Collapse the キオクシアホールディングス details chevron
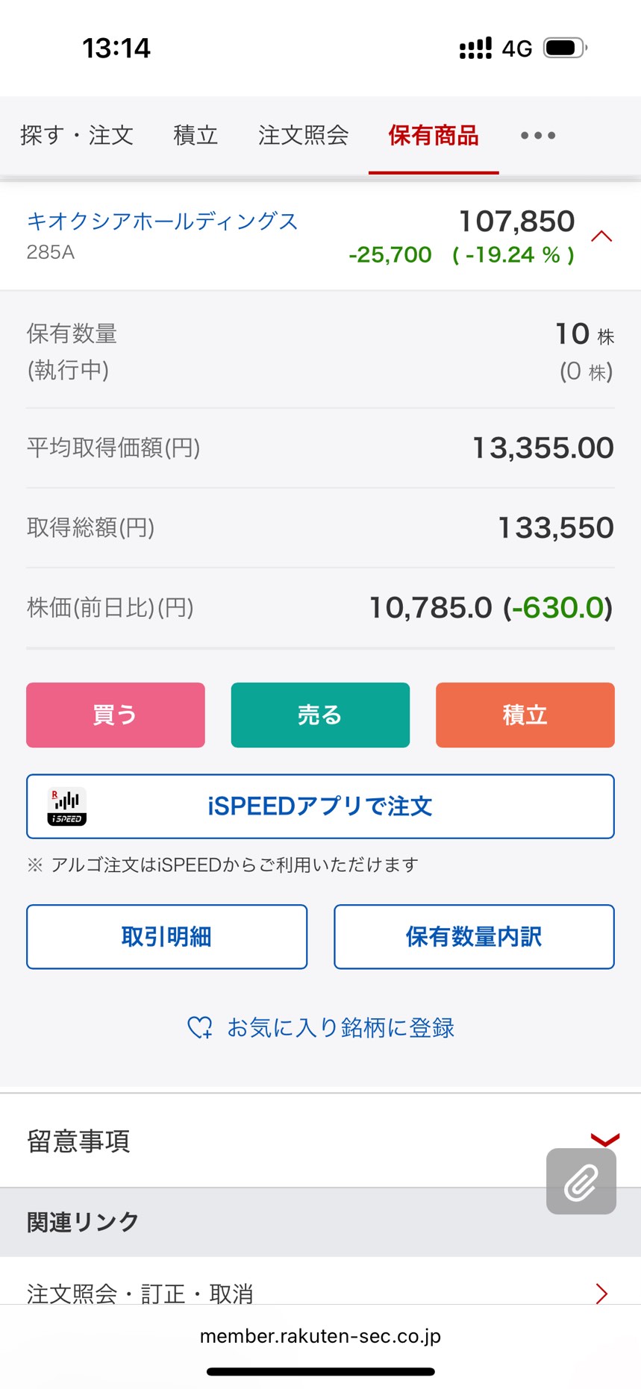The image size is (641, 1389). (x=601, y=236)
